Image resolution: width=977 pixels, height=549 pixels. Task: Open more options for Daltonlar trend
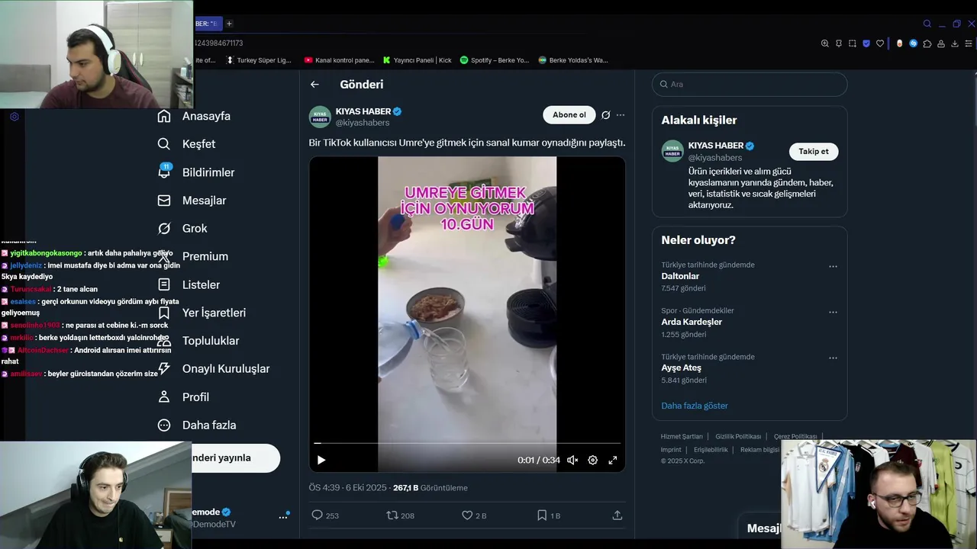833,267
